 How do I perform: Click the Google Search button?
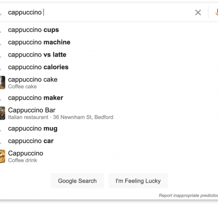(x=77, y=181)
